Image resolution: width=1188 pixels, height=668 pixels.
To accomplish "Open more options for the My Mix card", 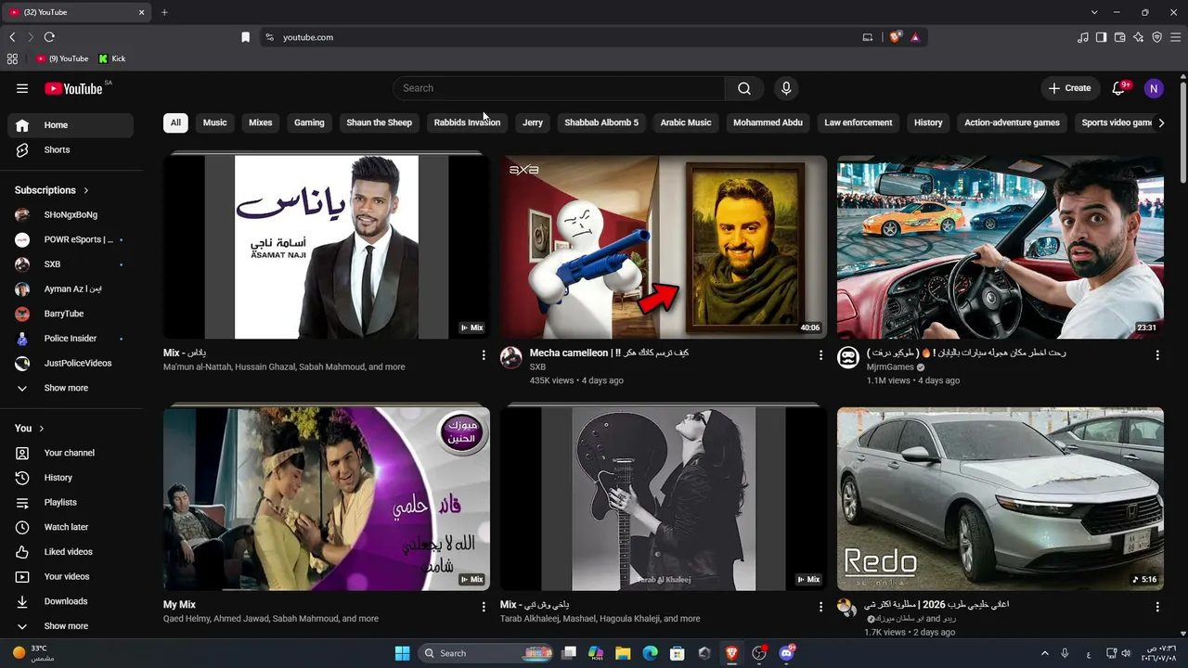I will click(484, 607).
